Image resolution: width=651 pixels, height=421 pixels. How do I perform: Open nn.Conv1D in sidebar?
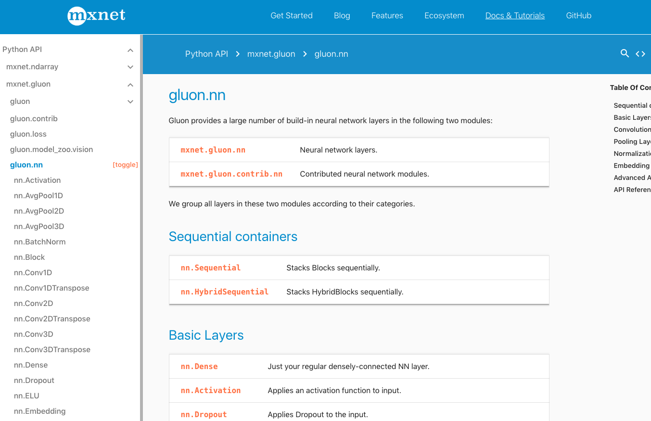[x=33, y=272]
